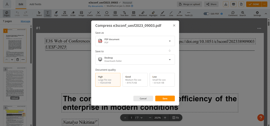Viewport: 270px width, 126px height.
Task: Select page 2 thumbnail
Action: coord(15,84)
